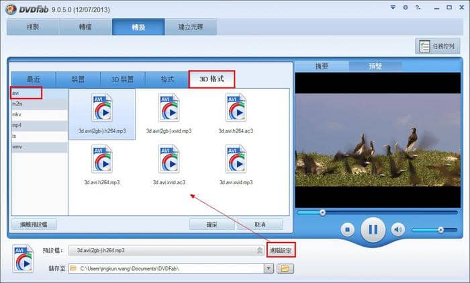Switch to the 建立光碟 (Creator) main tab
470x283 pixels.
tap(191, 27)
